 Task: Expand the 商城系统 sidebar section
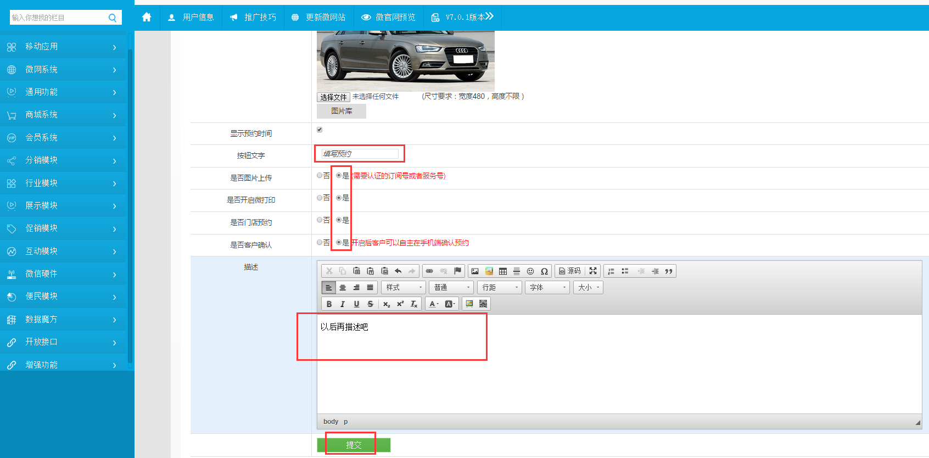[x=63, y=115]
